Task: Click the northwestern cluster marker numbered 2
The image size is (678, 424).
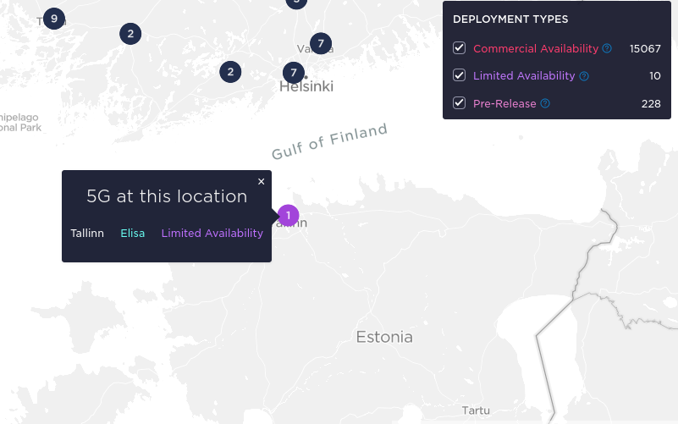Action: coord(130,34)
